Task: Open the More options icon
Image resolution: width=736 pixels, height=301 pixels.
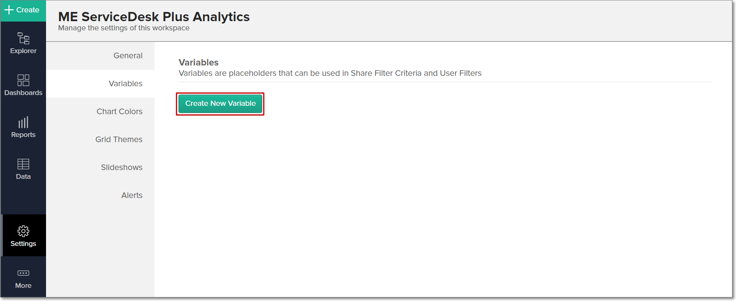Action: [23, 273]
